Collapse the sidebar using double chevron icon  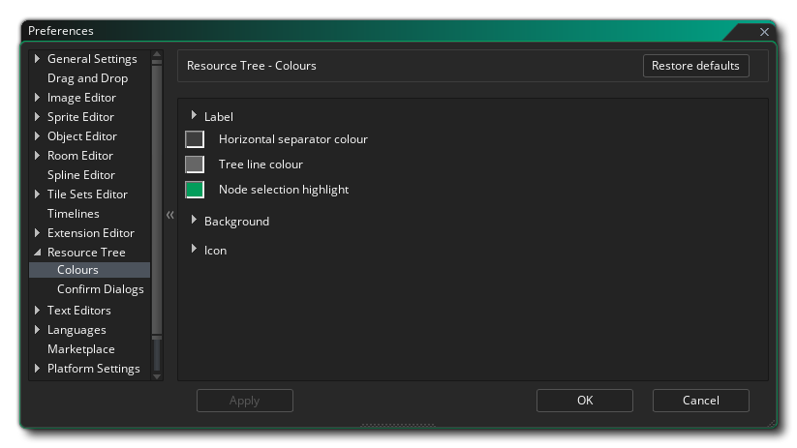coord(169,215)
